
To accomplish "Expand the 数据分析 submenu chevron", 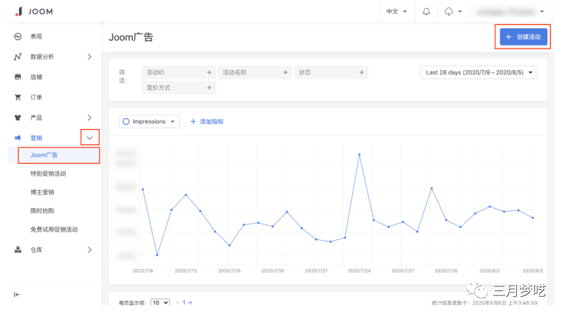I will point(90,57).
